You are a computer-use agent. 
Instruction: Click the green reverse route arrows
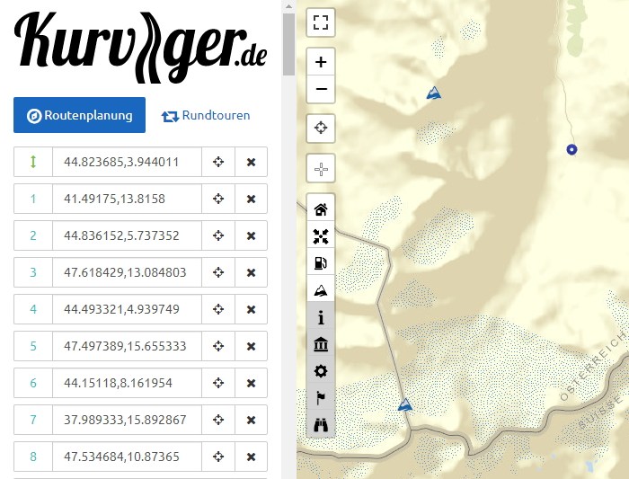[33, 162]
